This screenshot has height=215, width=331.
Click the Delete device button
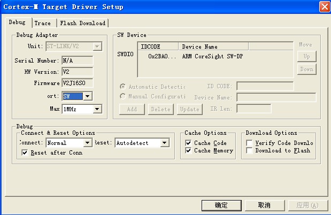click(x=161, y=109)
